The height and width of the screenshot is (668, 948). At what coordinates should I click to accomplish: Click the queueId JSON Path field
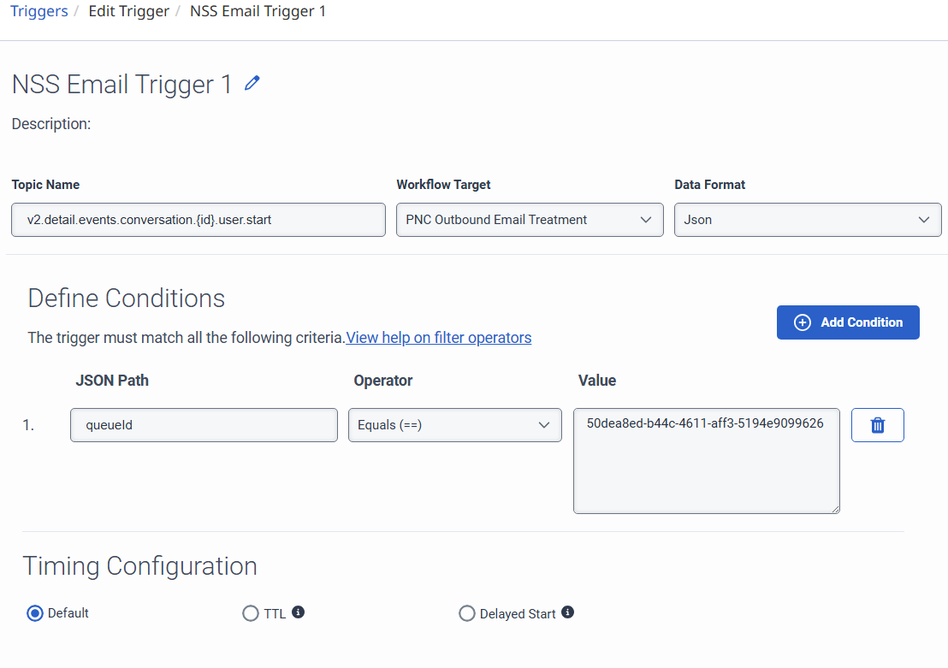pyautogui.click(x=204, y=425)
